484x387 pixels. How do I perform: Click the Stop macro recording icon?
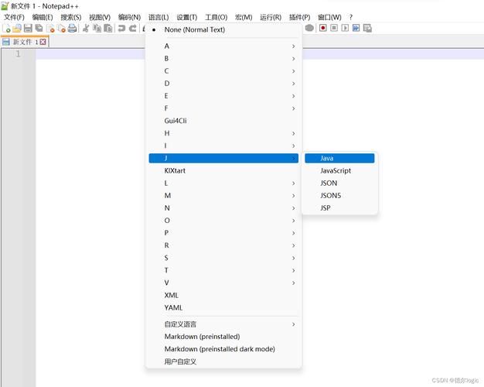(334, 28)
